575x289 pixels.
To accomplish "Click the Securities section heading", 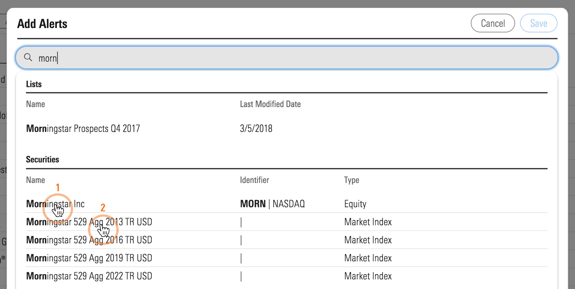I will point(43,159).
